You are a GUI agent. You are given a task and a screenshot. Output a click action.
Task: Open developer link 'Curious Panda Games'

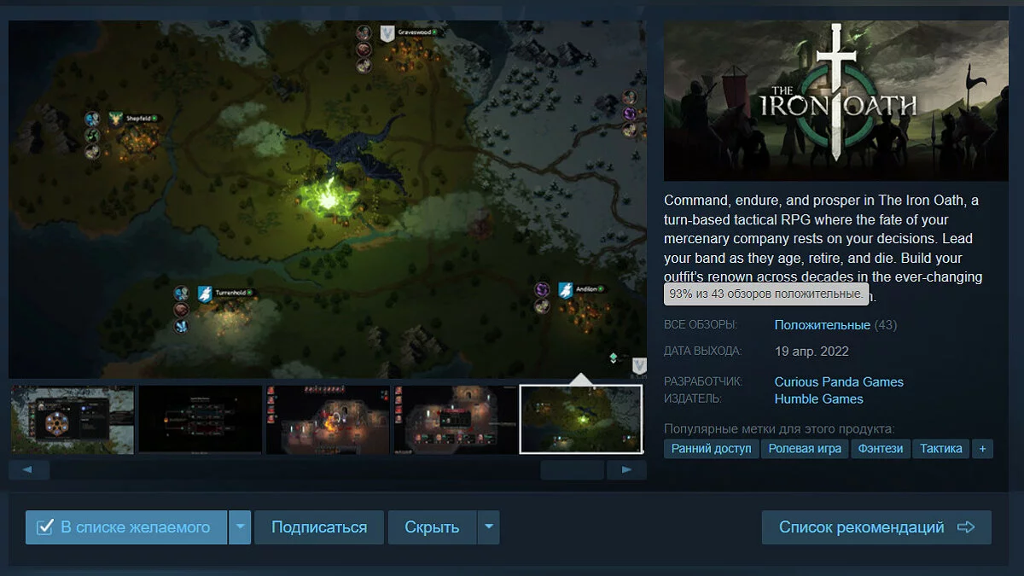(x=839, y=381)
